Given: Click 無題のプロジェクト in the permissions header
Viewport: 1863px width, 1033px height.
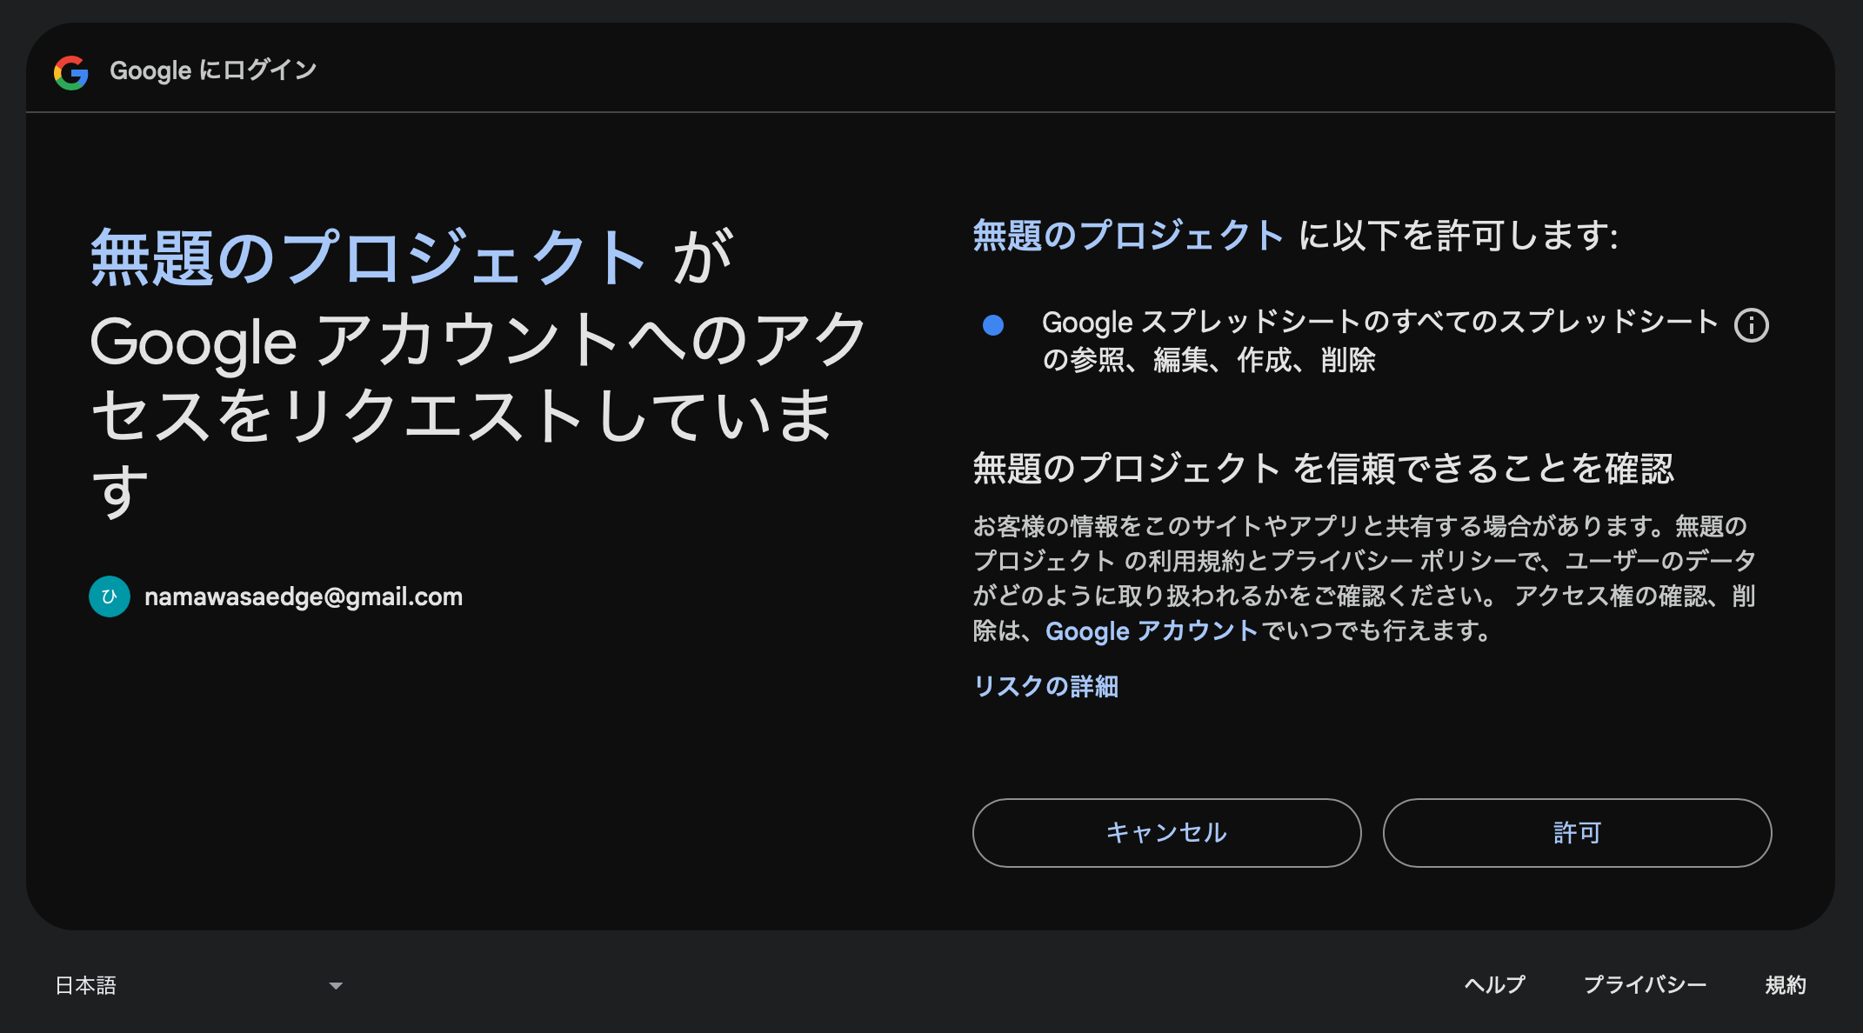Looking at the screenshot, I should tap(1127, 231).
